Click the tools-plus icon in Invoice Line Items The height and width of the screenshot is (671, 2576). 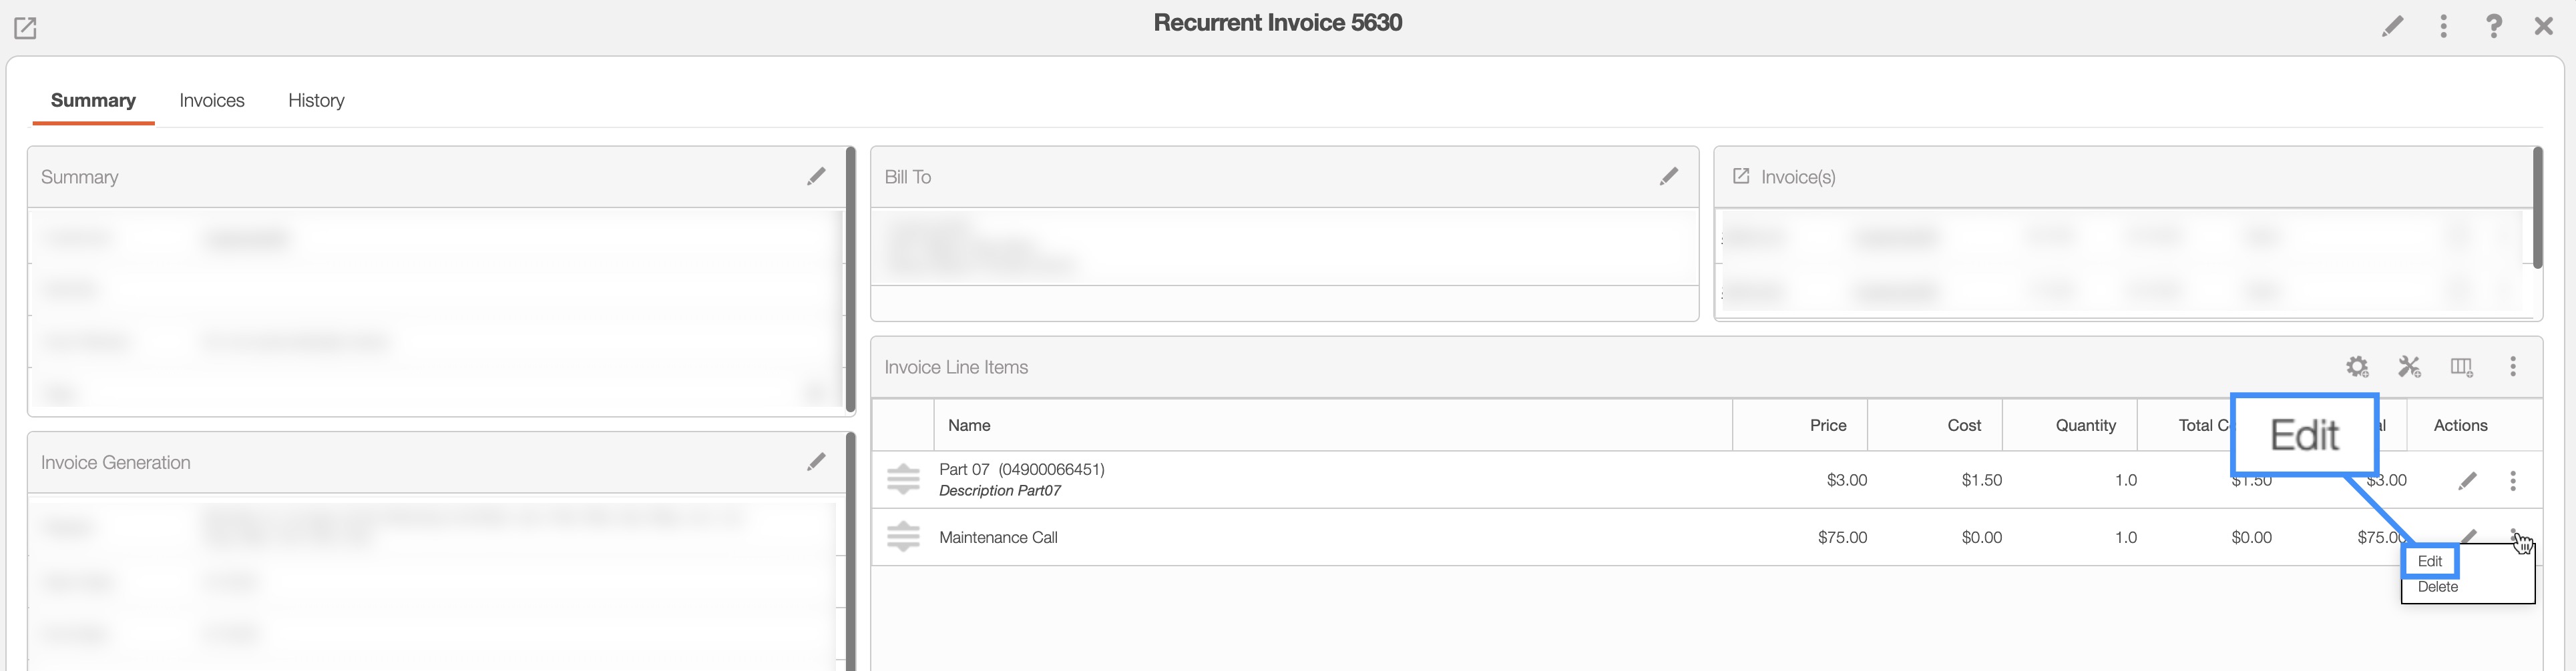(x=2409, y=368)
